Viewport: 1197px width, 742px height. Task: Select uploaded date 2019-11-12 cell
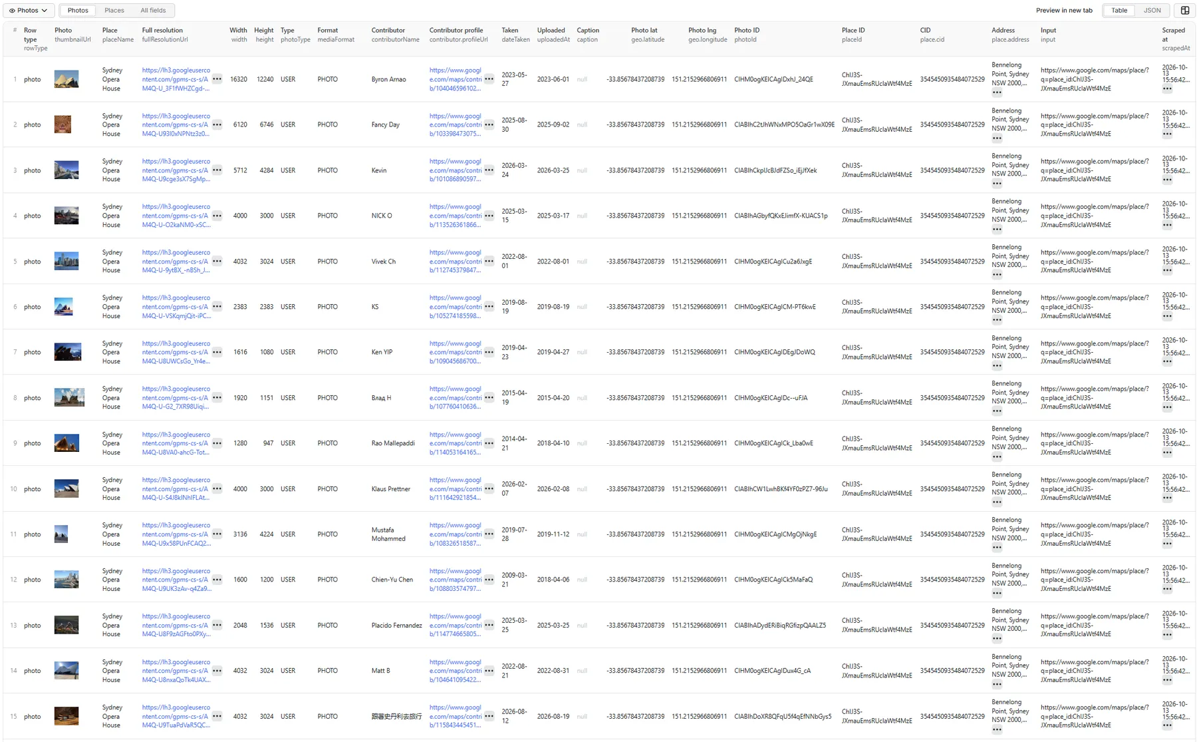point(553,534)
